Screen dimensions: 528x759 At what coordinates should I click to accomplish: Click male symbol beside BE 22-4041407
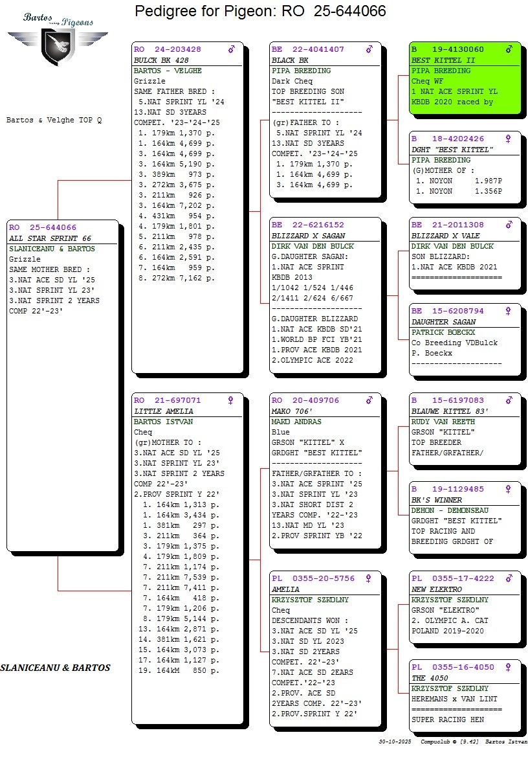[x=369, y=49]
